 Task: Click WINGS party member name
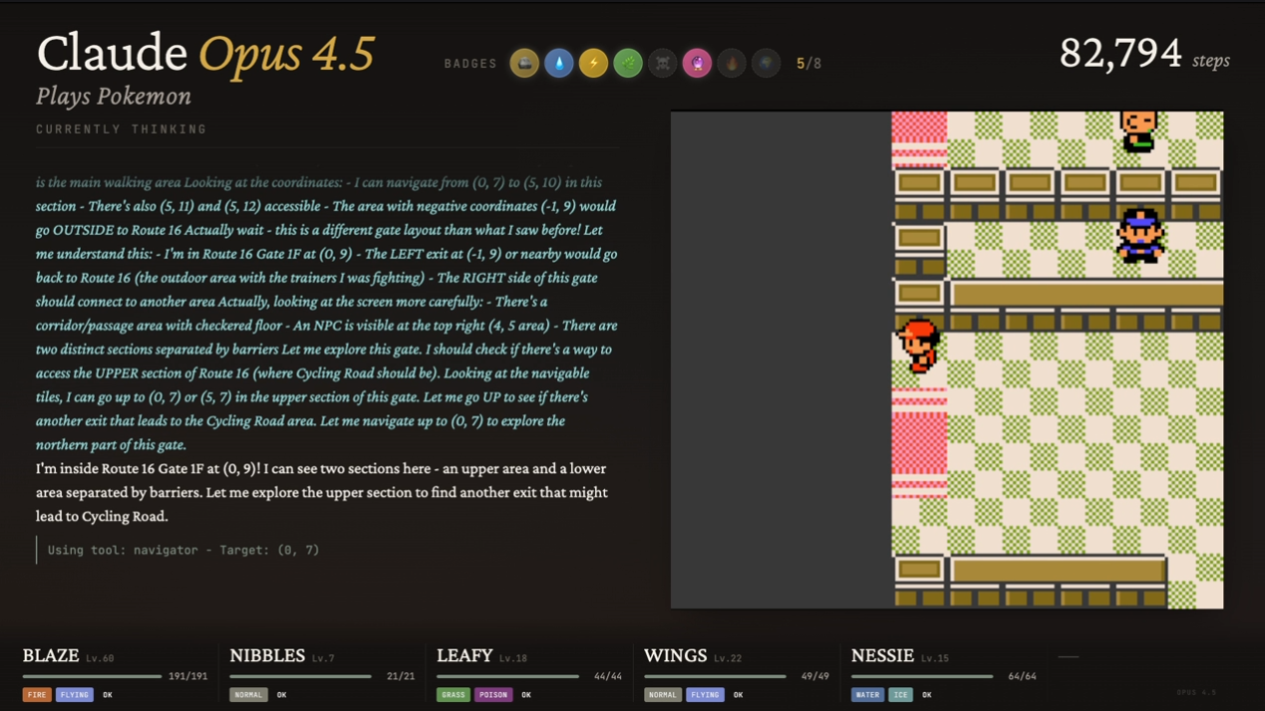click(x=675, y=655)
